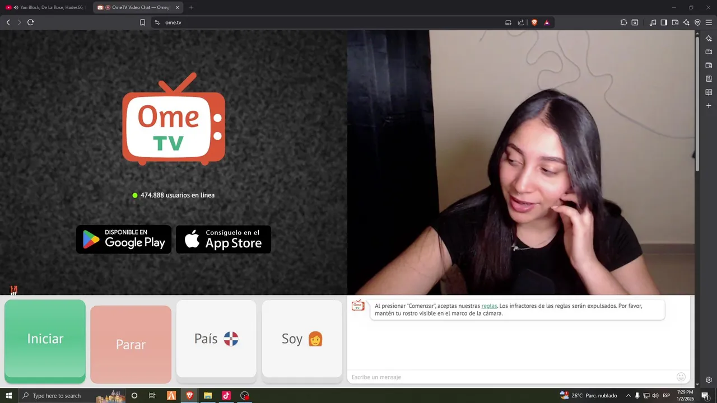Open the media playlist music note icon

click(653, 22)
